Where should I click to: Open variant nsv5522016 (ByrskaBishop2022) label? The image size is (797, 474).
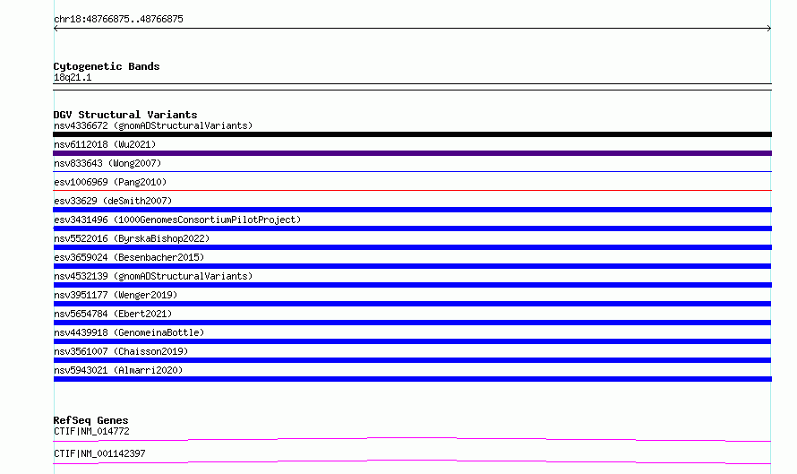(132, 238)
